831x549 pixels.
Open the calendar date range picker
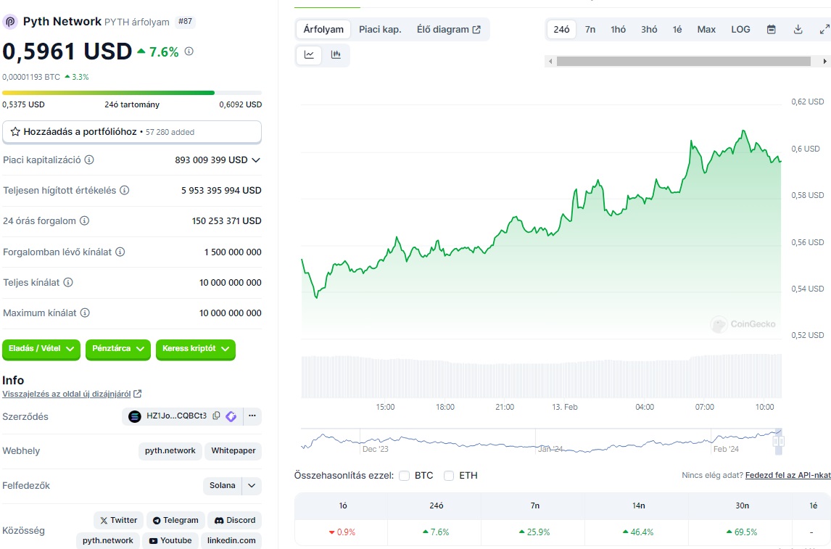[771, 30]
